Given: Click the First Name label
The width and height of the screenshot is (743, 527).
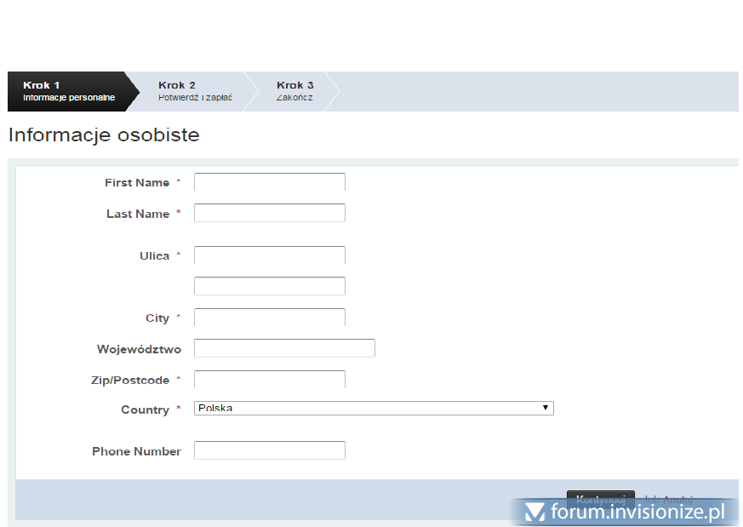Looking at the screenshot, I should [137, 183].
